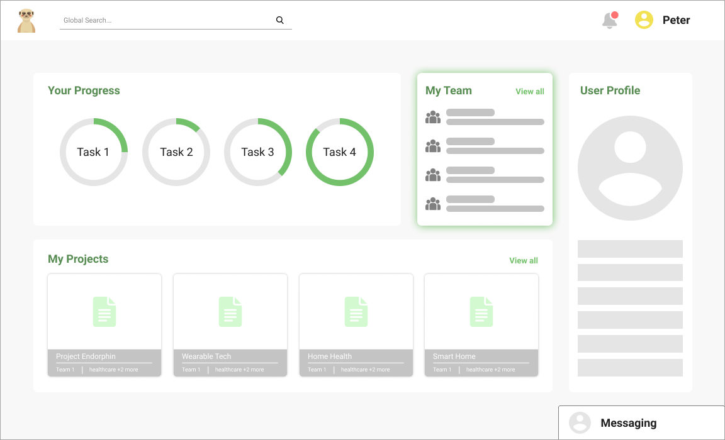Open notifications via the bell icon
725x440 pixels.
609,20
